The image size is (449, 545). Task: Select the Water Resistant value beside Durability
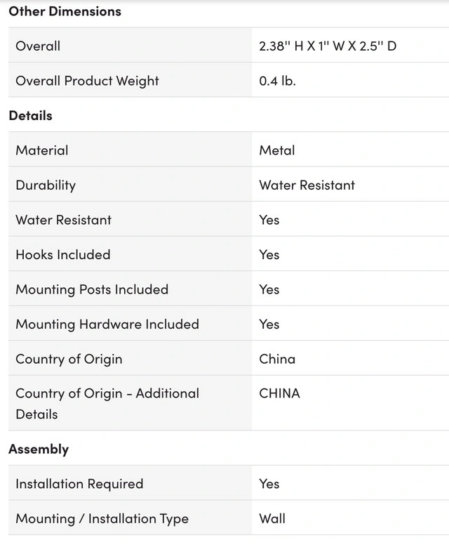click(307, 185)
